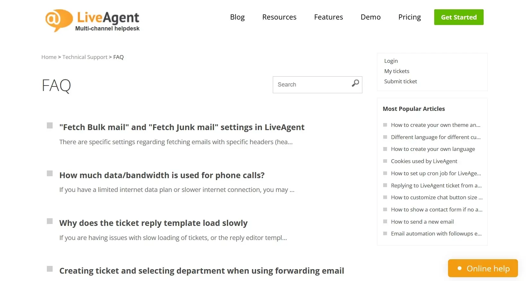Image resolution: width=526 pixels, height=281 pixels.
Task: Open the Online help chat widget
Action: pyautogui.click(x=483, y=269)
